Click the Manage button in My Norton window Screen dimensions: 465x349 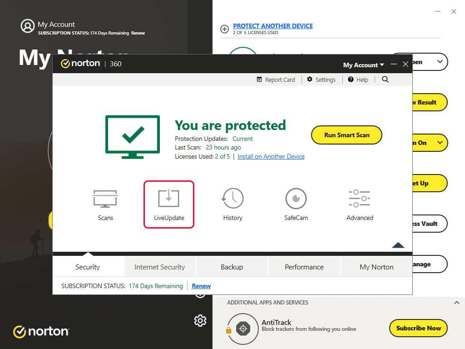430,264
